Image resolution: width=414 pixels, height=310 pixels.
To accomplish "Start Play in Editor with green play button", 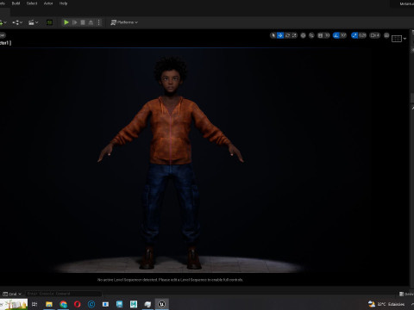I will [x=66, y=22].
